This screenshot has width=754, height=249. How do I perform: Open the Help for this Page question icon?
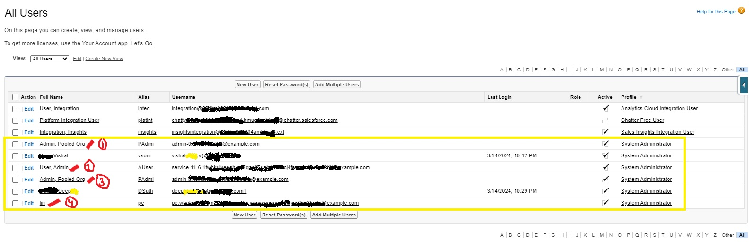point(741,10)
